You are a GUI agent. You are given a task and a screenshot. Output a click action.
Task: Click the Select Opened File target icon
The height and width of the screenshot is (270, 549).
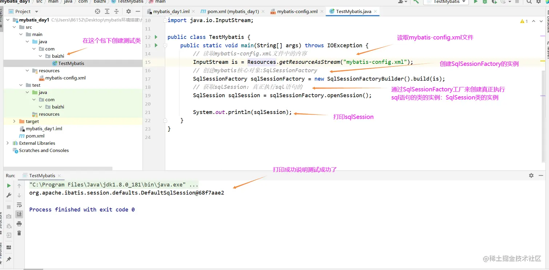click(98, 12)
